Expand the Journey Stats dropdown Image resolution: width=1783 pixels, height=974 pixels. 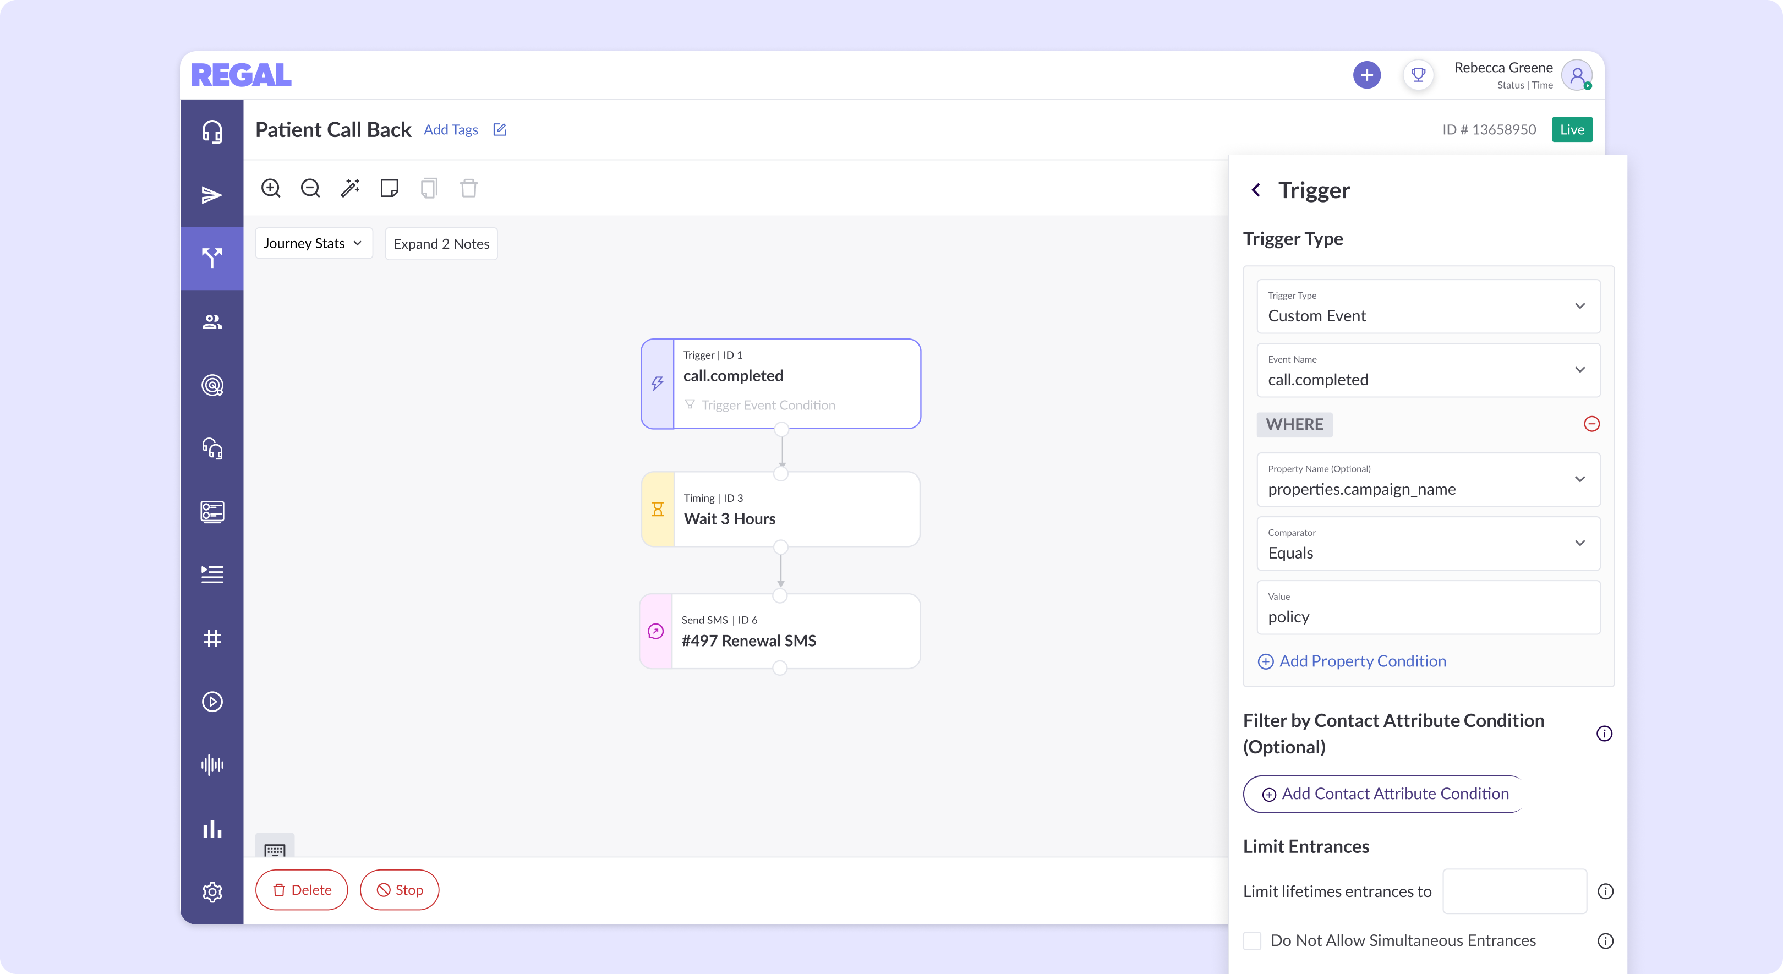[314, 244]
